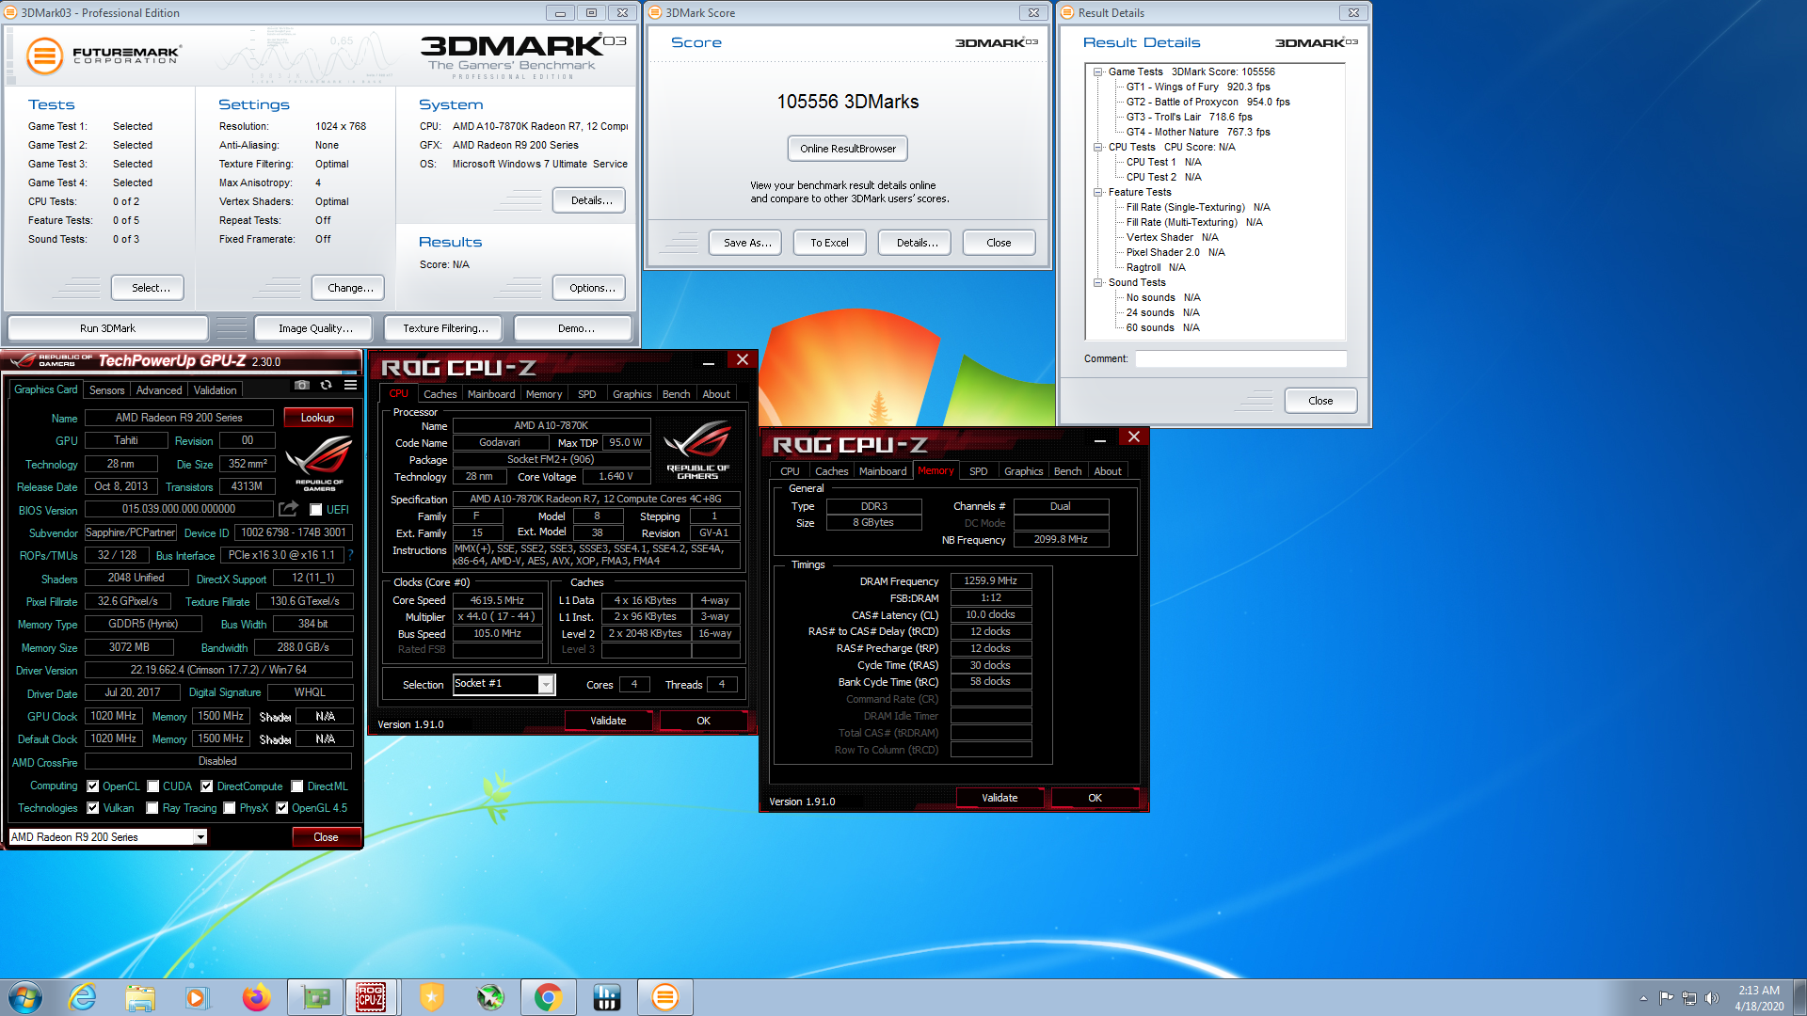This screenshot has width=1807, height=1016.
Task: Click the FutureMark logo in 3DMark03
Action: [x=104, y=56]
